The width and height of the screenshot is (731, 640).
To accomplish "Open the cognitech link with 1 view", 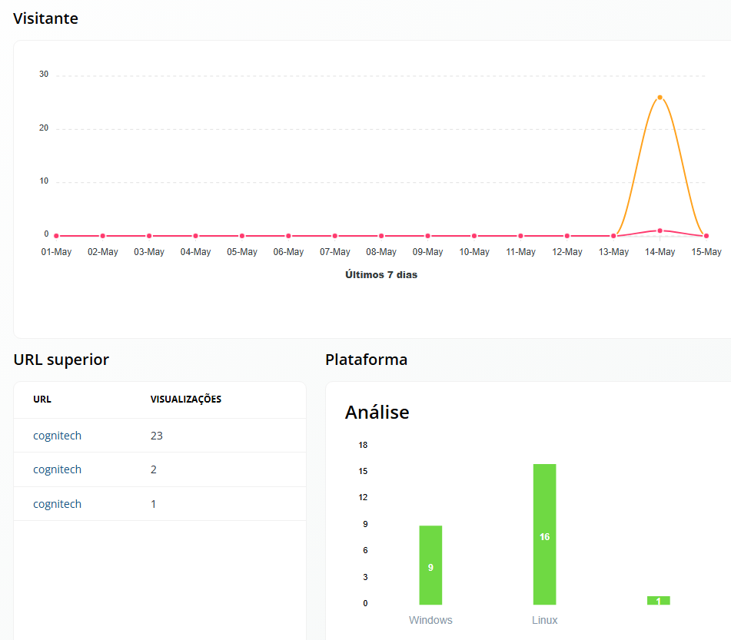I will [57, 504].
